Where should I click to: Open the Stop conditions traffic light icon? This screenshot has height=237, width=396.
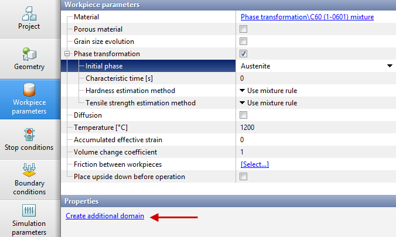pyautogui.click(x=29, y=133)
